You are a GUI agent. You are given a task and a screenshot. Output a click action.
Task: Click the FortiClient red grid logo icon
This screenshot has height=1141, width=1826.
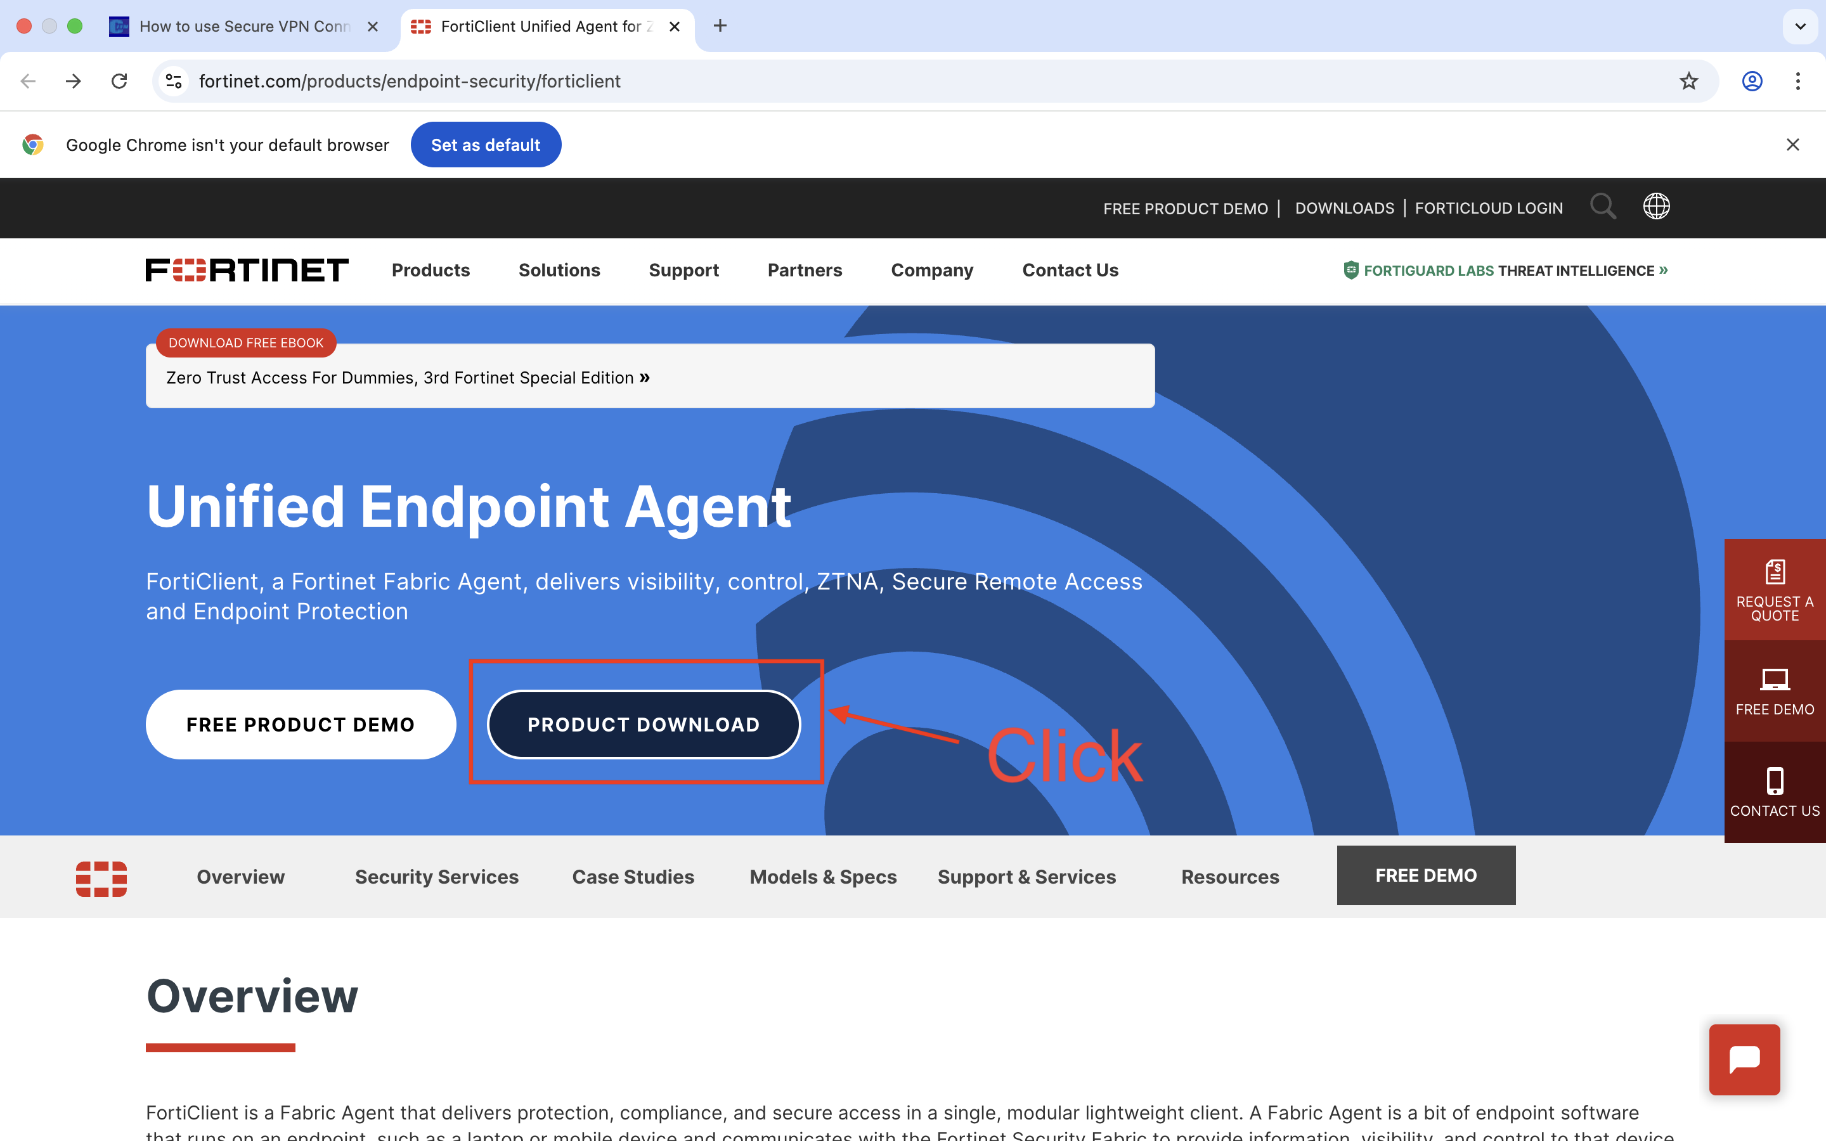click(101, 879)
